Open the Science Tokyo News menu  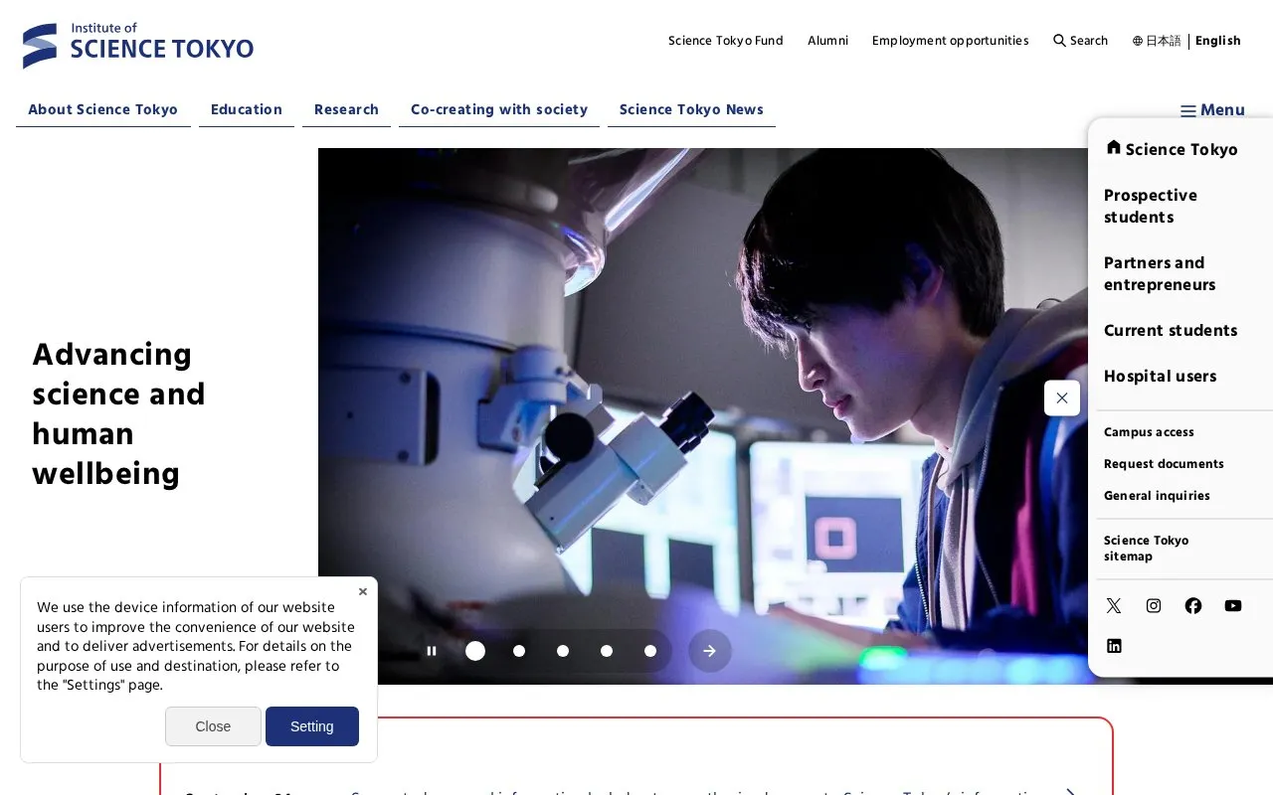691,109
